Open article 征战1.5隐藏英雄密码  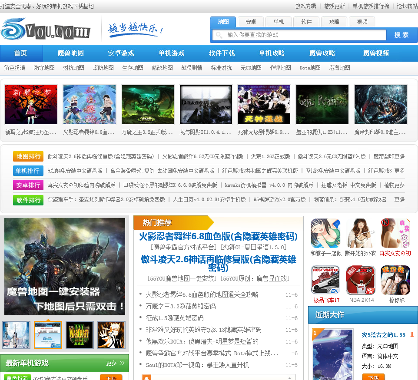point(174,318)
